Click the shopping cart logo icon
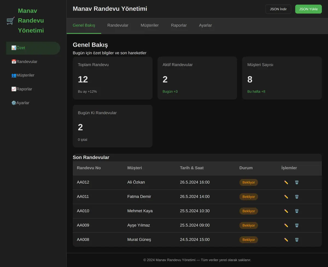328x267 pixels. pyautogui.click(x=11, y=21)
